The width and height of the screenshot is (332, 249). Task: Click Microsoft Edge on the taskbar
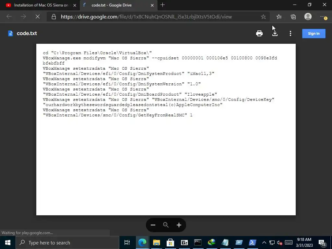click(142, 243)
